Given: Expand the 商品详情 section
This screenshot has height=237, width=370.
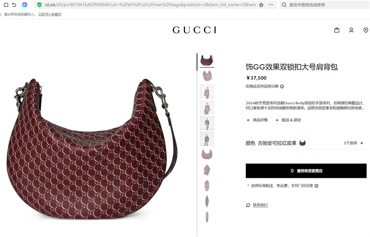Looking at the screenshot, I should 257,120.
